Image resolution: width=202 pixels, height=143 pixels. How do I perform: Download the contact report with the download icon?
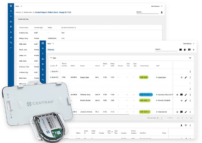point(162,12)
